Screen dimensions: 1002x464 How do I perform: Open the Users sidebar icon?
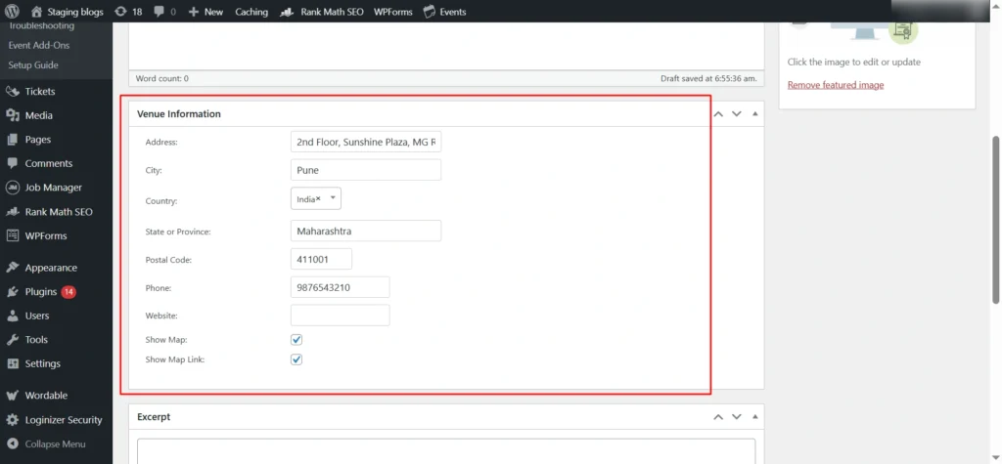pos(12,316)
